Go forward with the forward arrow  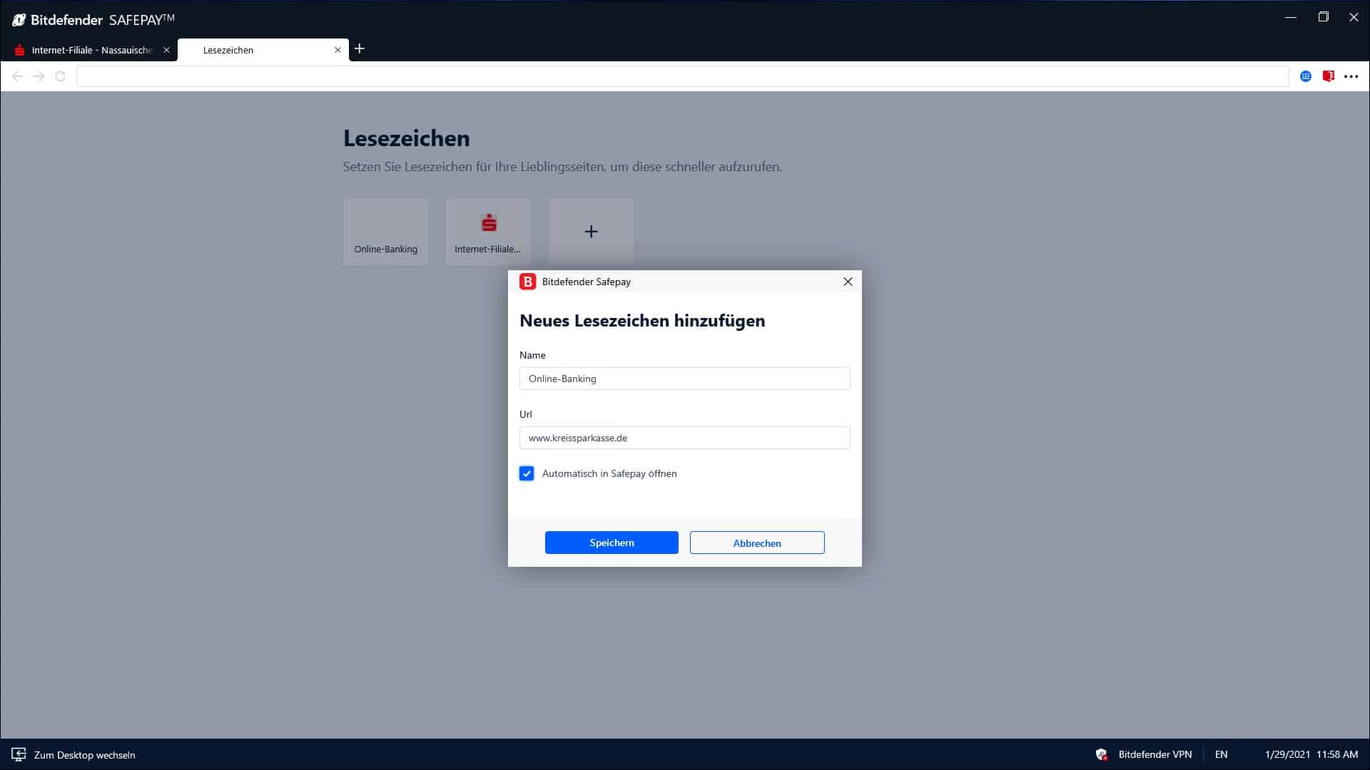pos(39,76)
